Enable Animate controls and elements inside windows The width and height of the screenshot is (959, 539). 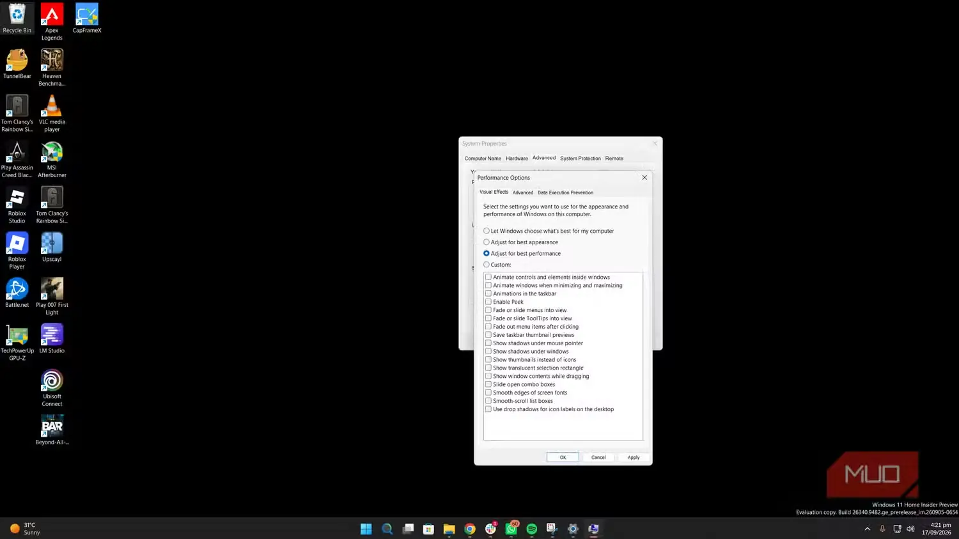click(x=488, y=277)
